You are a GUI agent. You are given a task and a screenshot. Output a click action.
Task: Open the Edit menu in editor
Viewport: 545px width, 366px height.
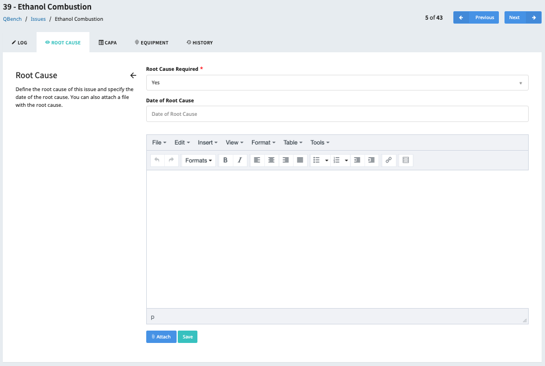pos(182,142)
